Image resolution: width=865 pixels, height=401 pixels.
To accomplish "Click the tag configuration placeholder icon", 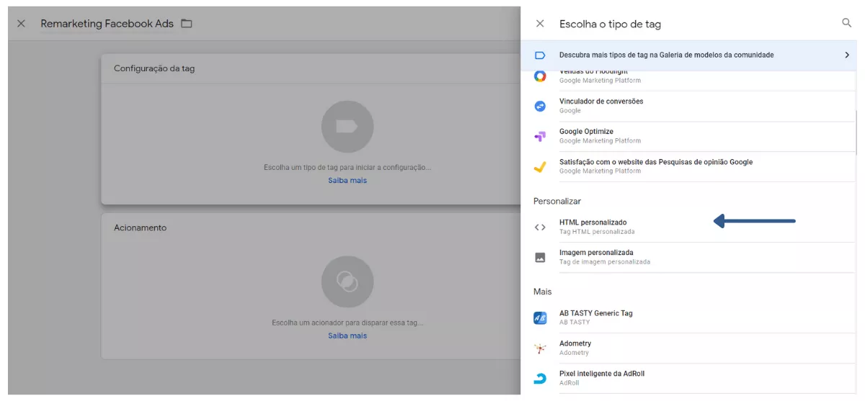I will tap(347, 127).
